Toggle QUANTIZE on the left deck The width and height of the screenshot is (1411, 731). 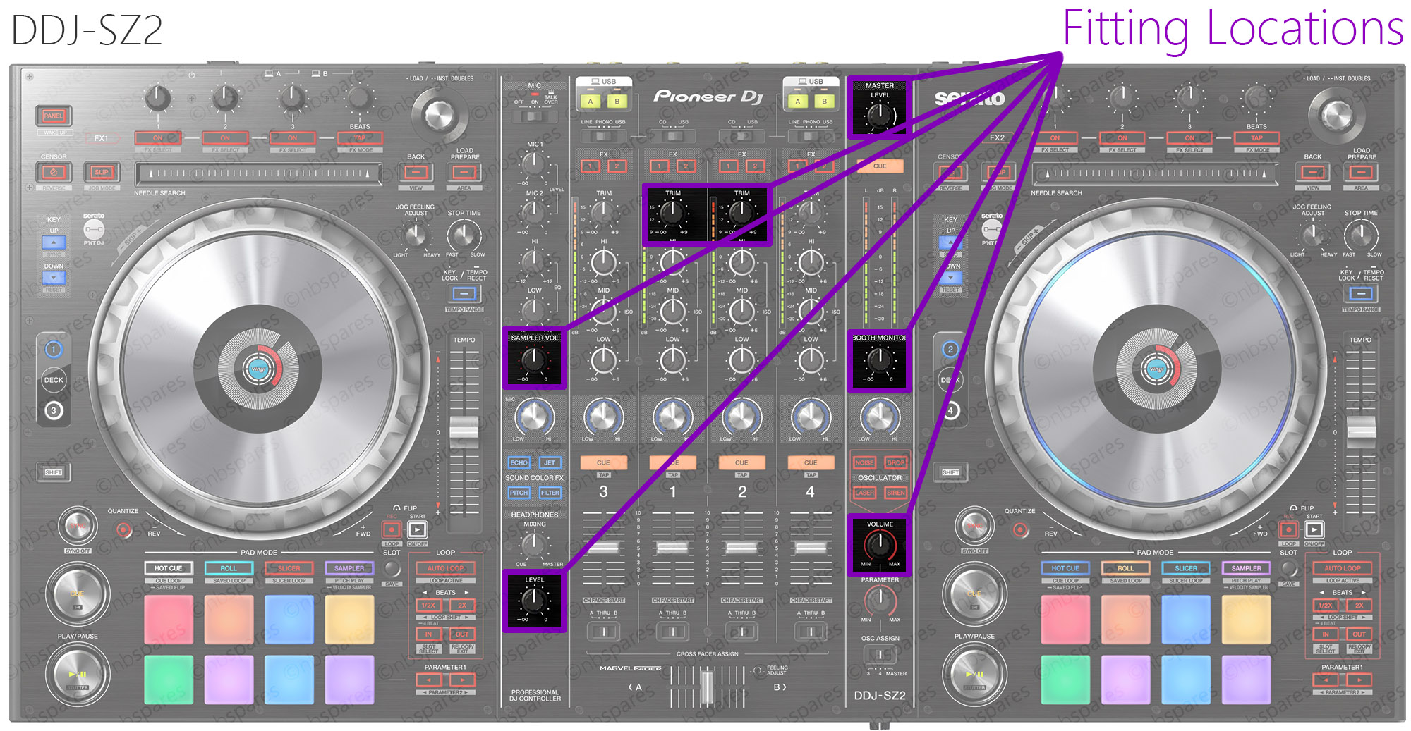(123, 529)
